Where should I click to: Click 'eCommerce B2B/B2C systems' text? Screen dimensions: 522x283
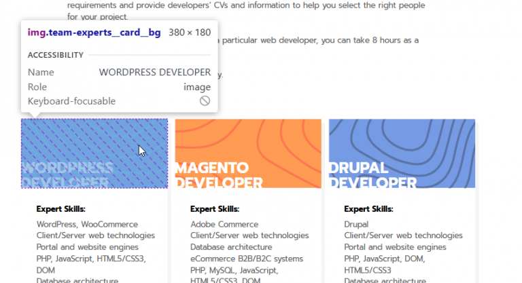pos(247,259)
